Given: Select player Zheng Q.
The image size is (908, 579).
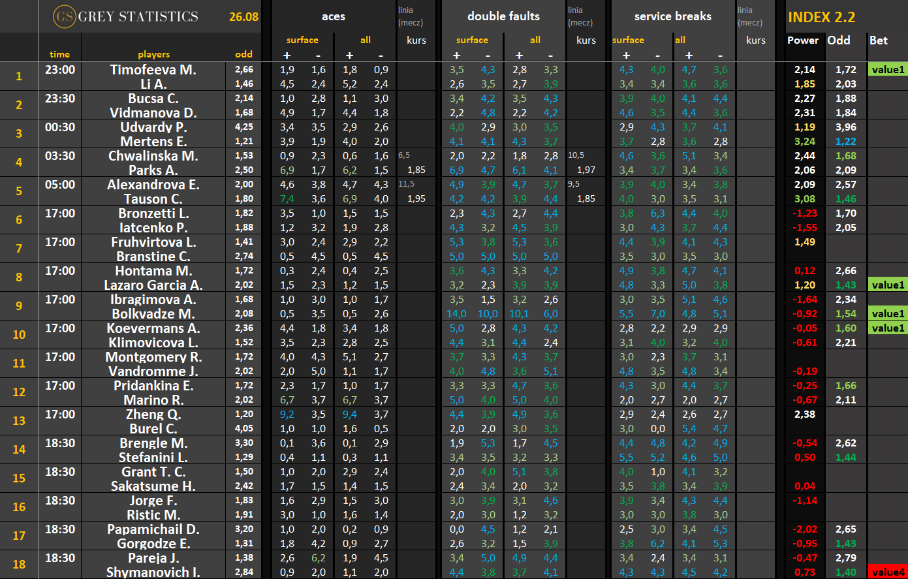Looking at the screenshot, I should 153,414.
